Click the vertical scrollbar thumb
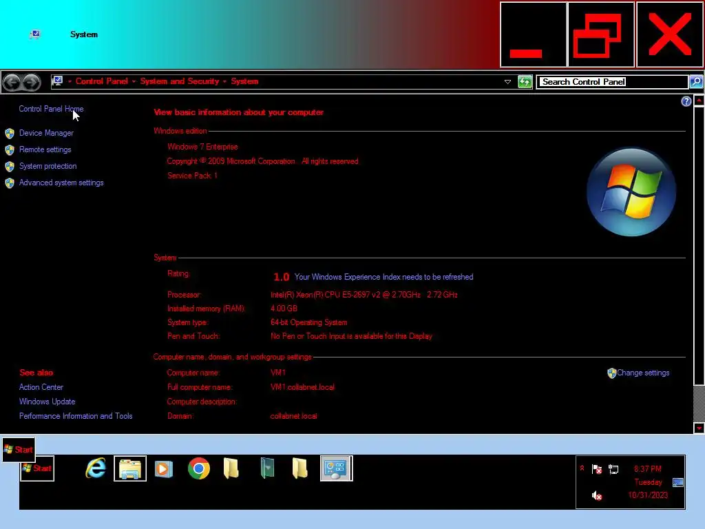Screen dimensions: 705x529 coord(699,246)
